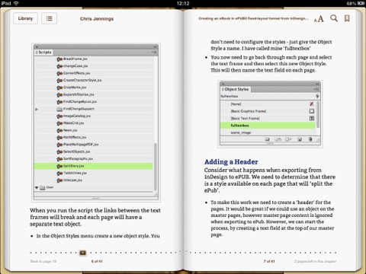The height and width of the screenshot is (274, 366).
Task: Tap the magnifying glass search icon
Action: pyautogui.click(x=334, y=18)
